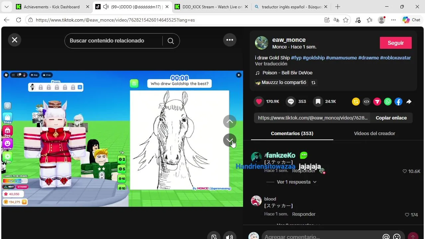The height and width of the screenshot is (239, 425).
Task: Switch to DDD_KICK Stream browser tab
Action: point(212,7)
